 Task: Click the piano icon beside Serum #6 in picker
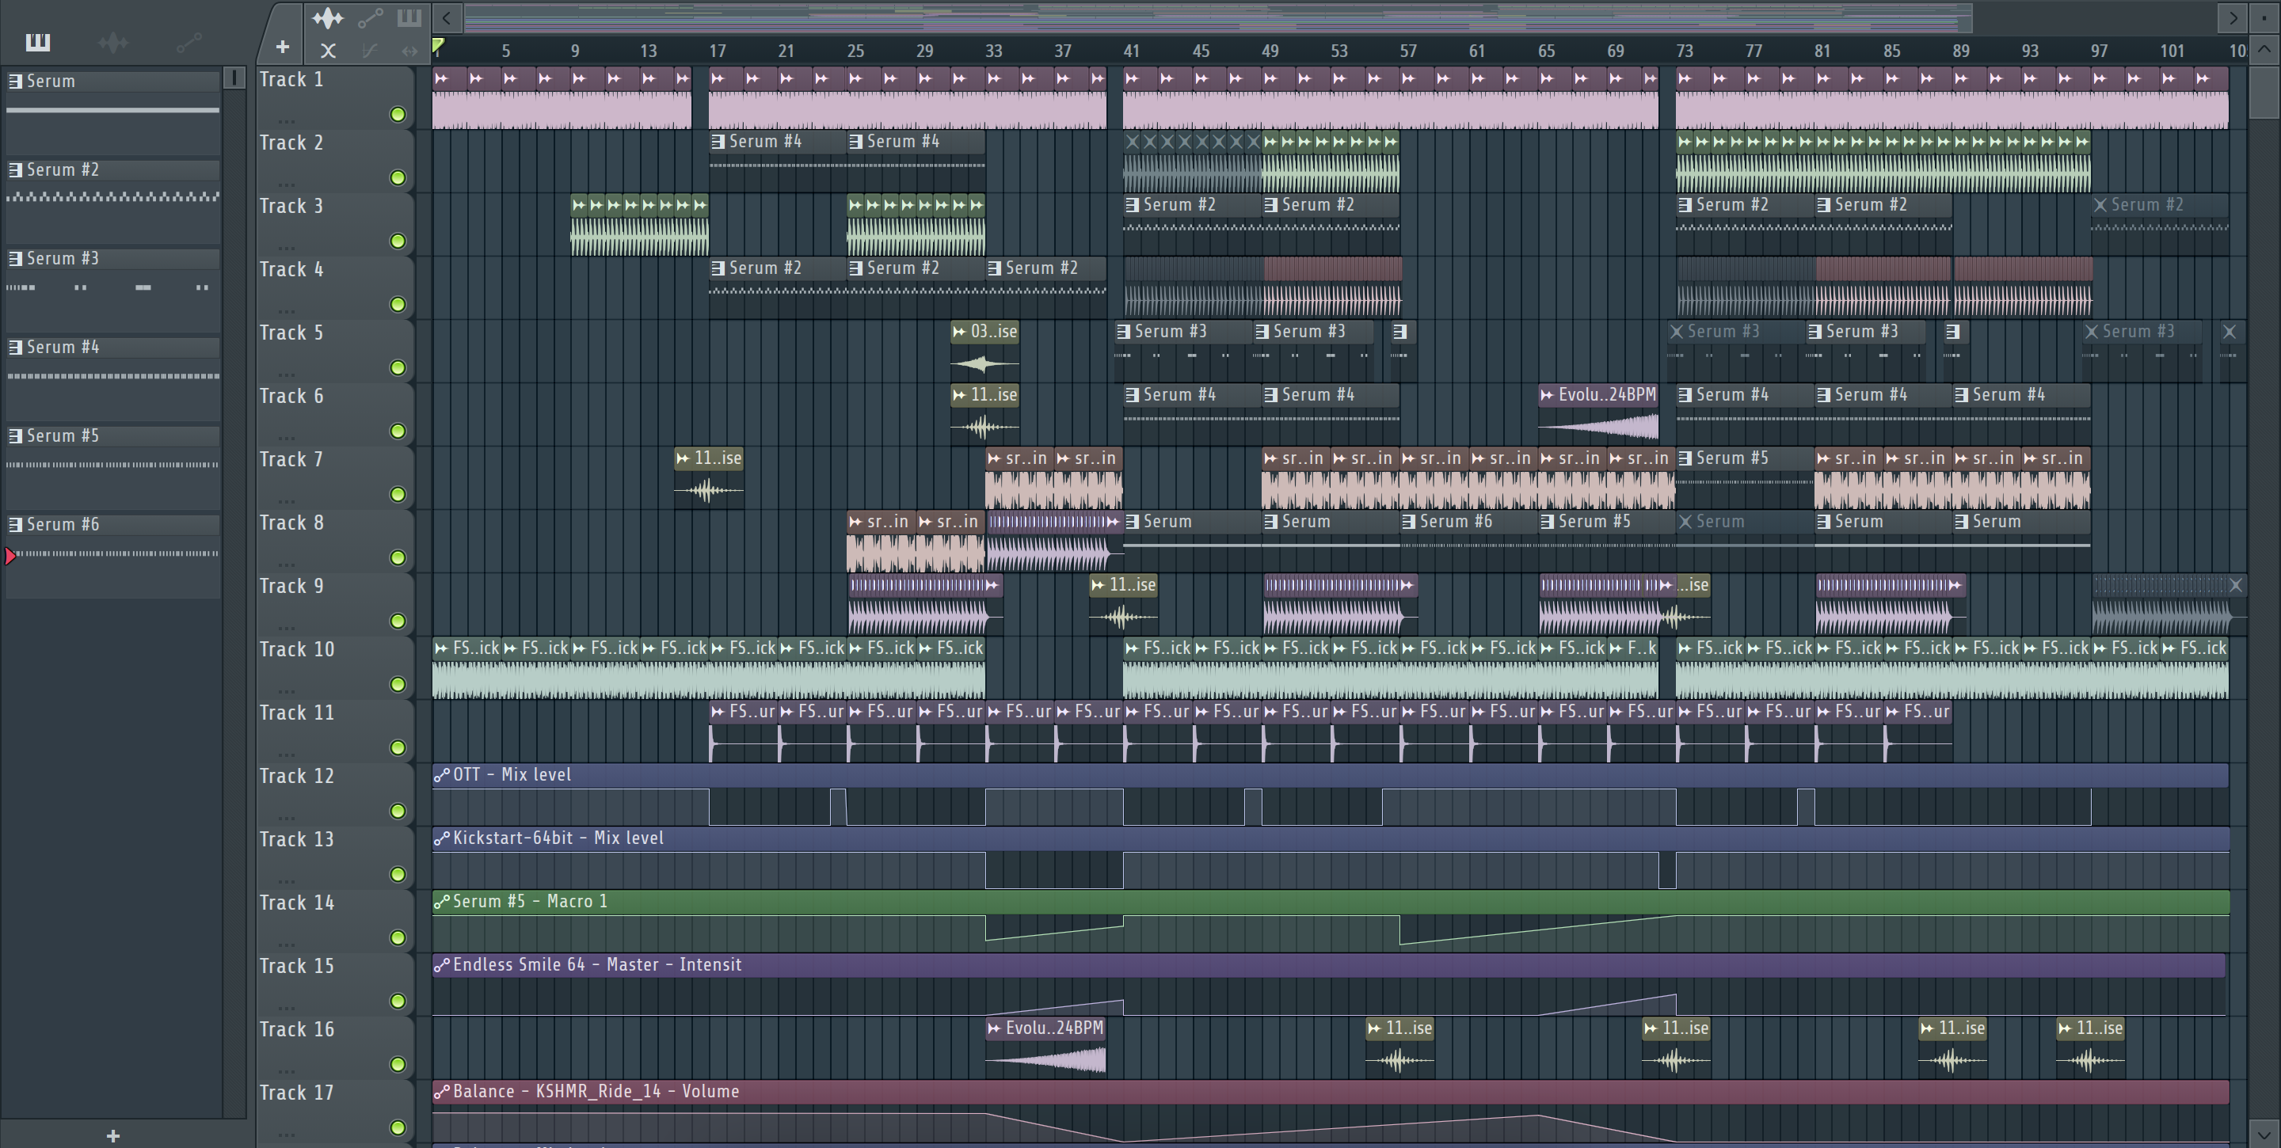pyautogui.click(x=15, y=524)
